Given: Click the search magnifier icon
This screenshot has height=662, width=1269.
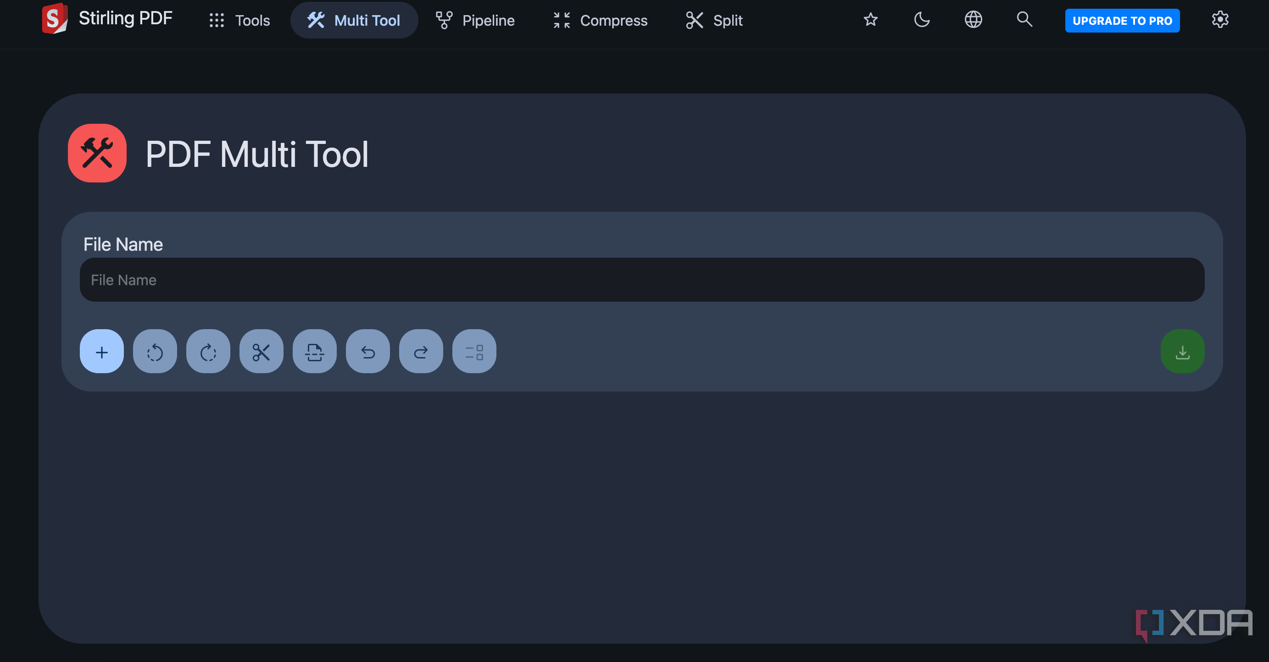Looking at the screenshot, I should (x=1024, y=20).
